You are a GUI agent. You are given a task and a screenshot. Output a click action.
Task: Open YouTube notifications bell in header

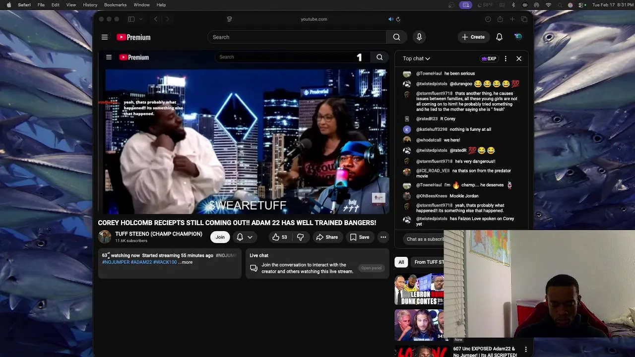pyautogui.click(x=499, y=37)
